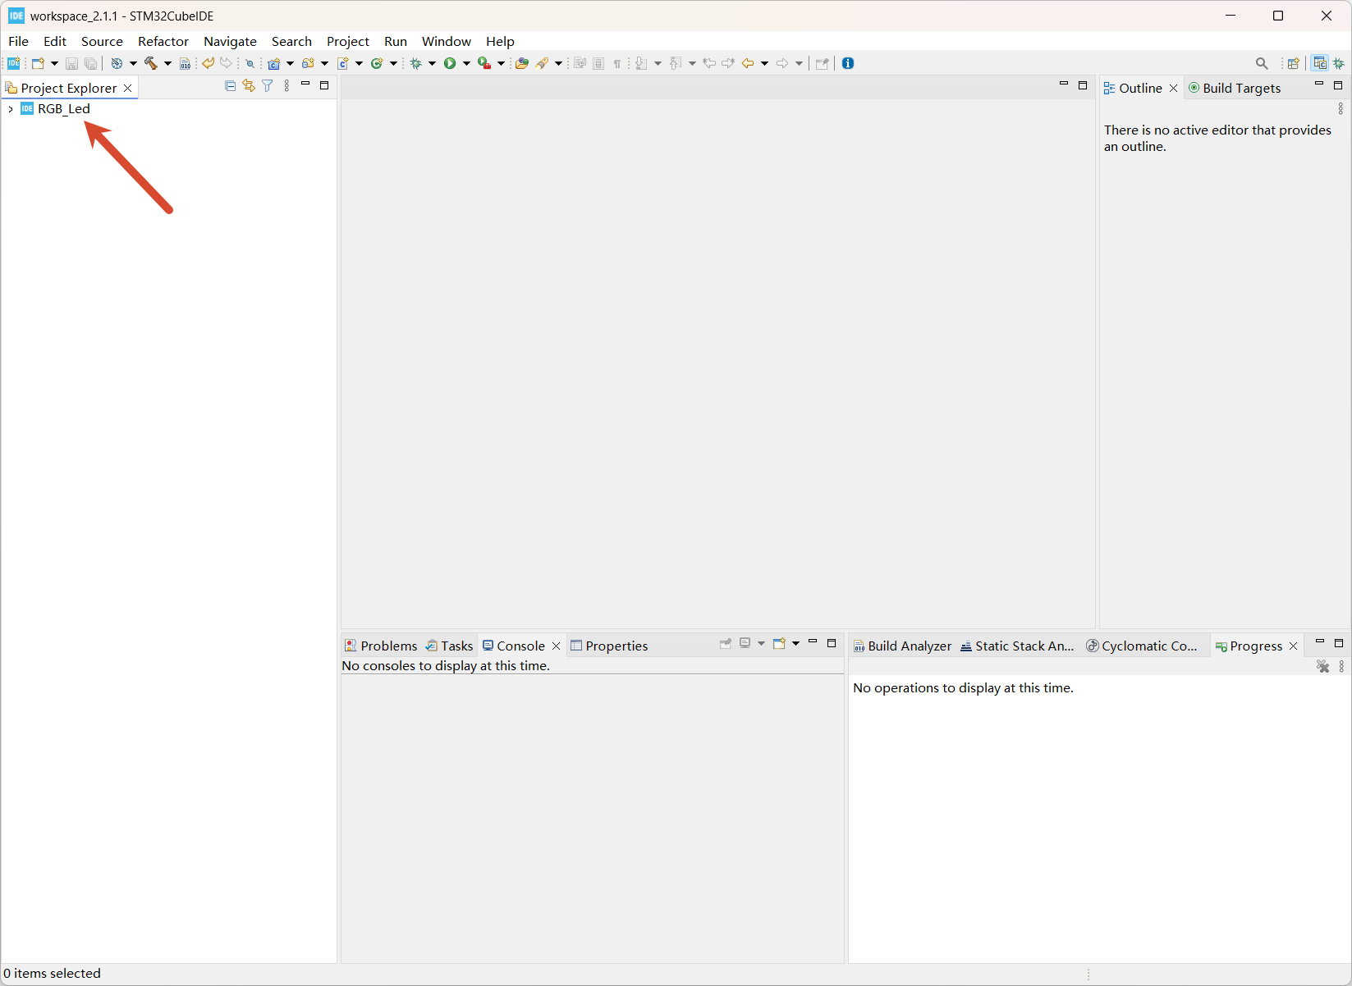The height and width of the screenshot is (986, 1352).
Task: Open Project Explorer view menu dots
Action: 286,86
